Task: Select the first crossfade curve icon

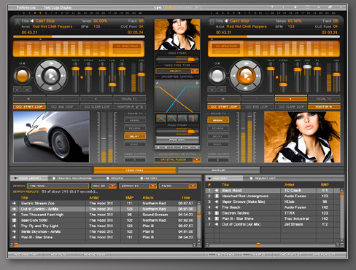Action: tap(161, 118)
